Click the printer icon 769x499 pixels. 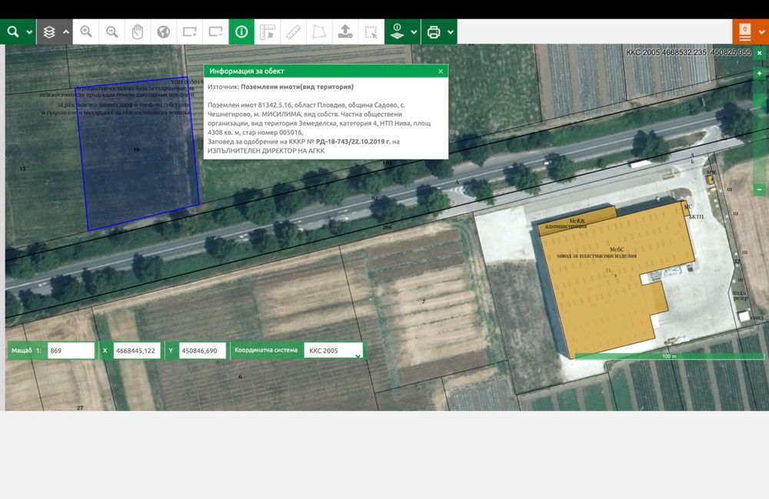[434, 32]
